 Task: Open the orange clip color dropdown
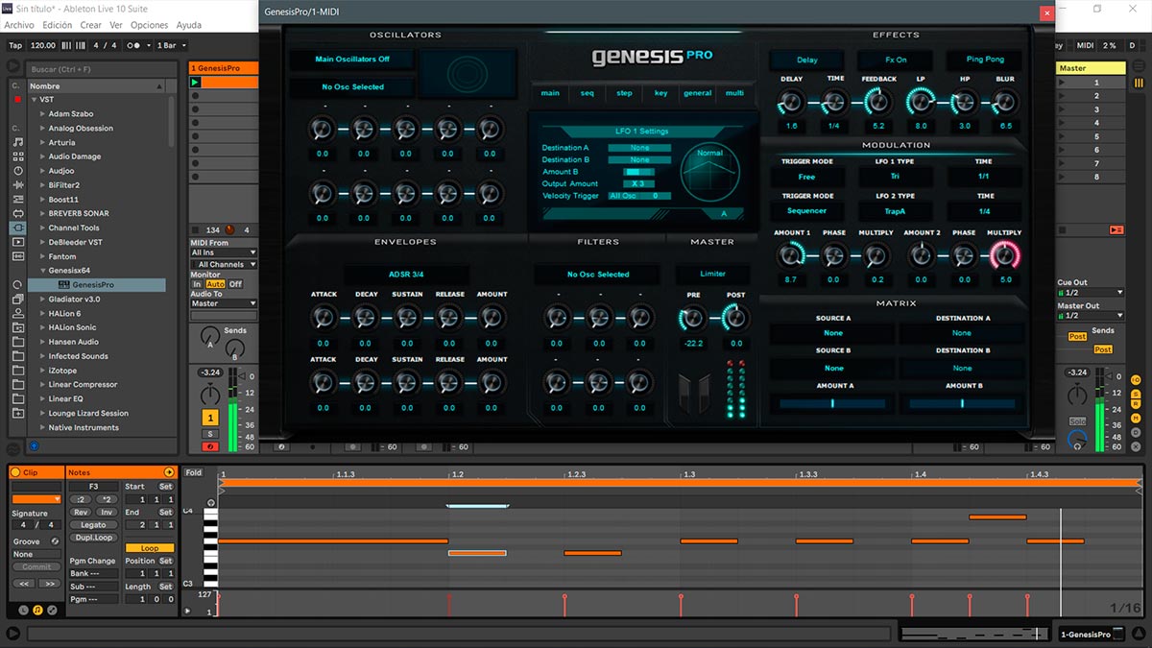tap(36, 499)
